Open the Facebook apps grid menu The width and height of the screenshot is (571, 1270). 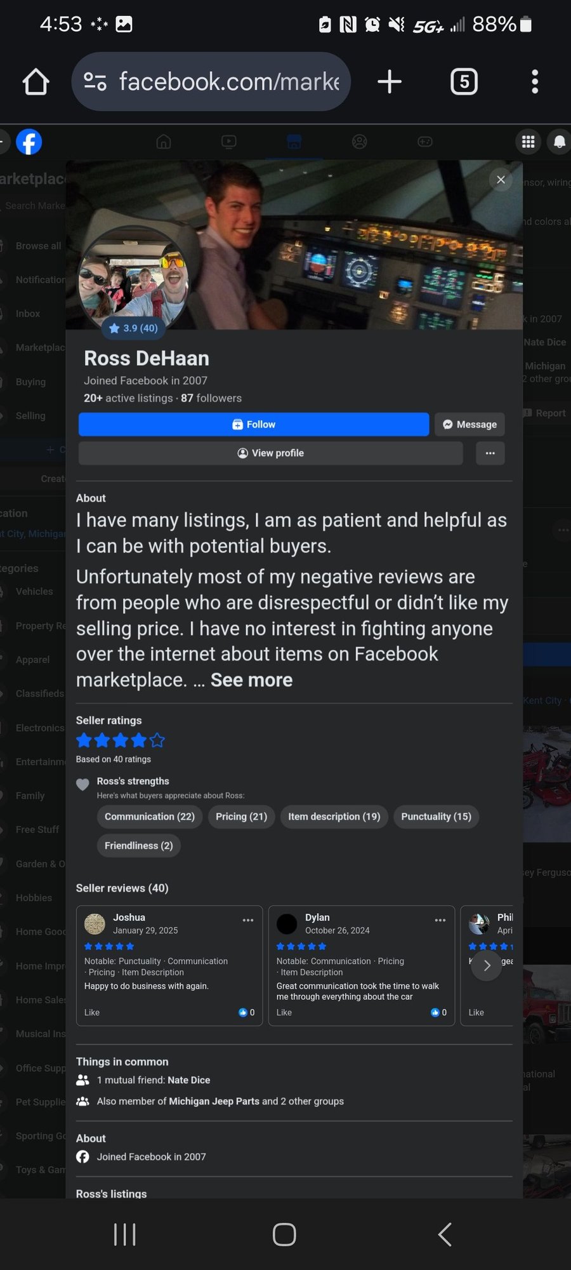pyautogui.click(x=528, y=142)
